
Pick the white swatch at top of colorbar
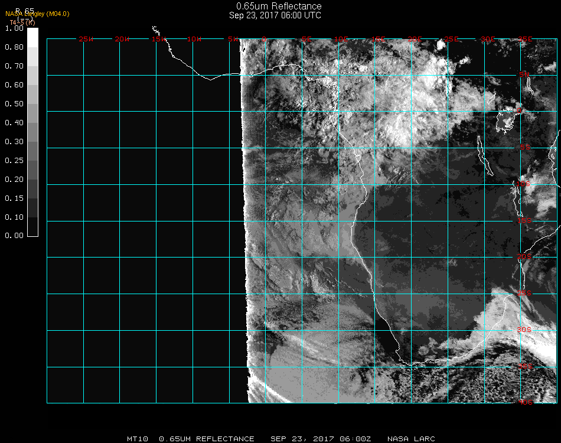point(32,38)
